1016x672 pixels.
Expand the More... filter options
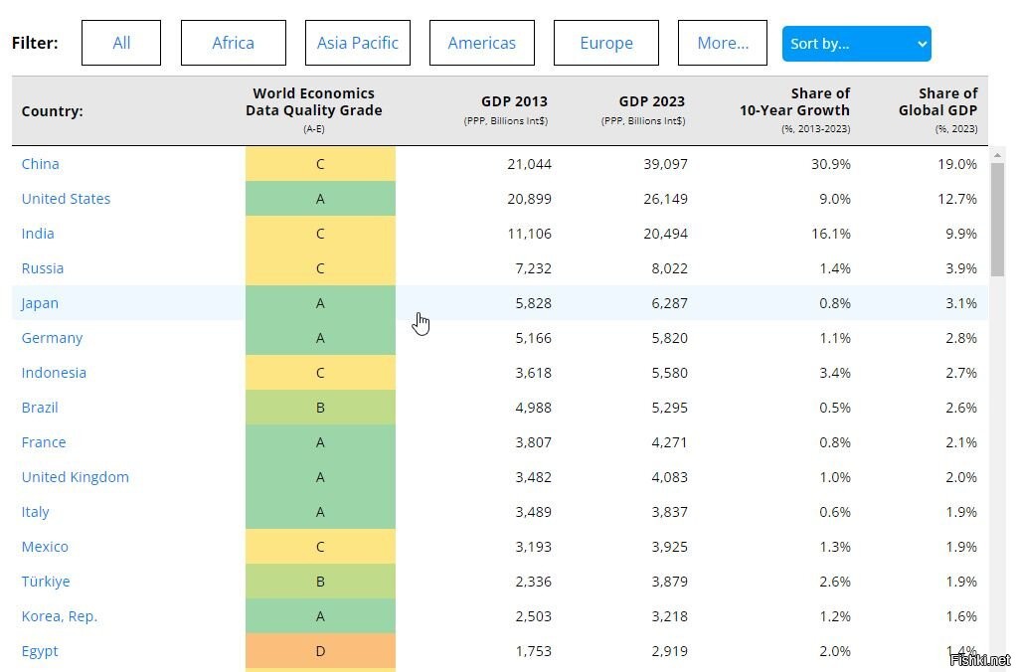pos(722,43)
